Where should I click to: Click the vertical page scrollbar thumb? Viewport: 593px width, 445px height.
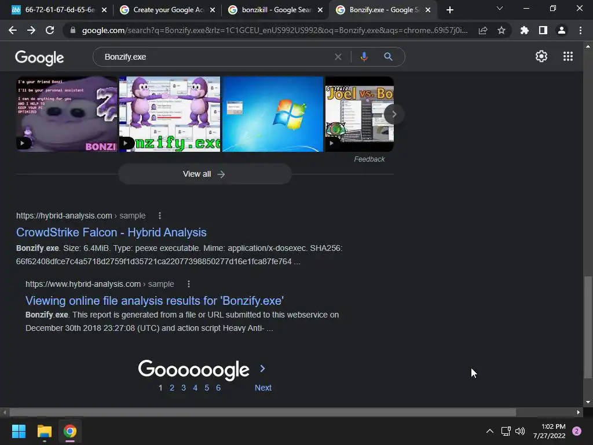point(587,327)
